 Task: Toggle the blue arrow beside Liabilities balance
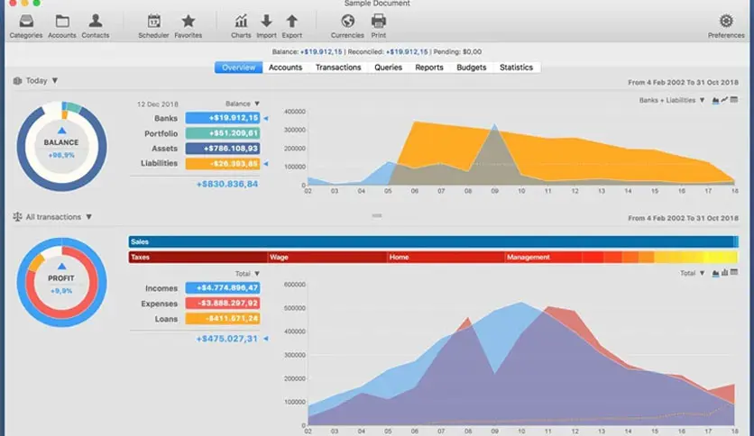265,164
